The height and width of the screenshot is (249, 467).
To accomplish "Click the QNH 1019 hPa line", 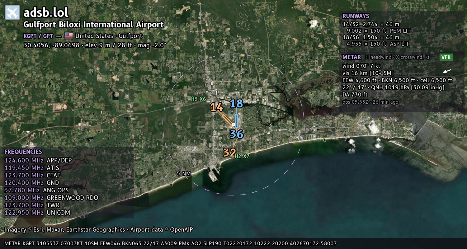I will (x=394, y=87).
